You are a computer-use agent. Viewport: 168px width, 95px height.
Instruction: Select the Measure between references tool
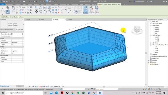(x=70, y=12)
